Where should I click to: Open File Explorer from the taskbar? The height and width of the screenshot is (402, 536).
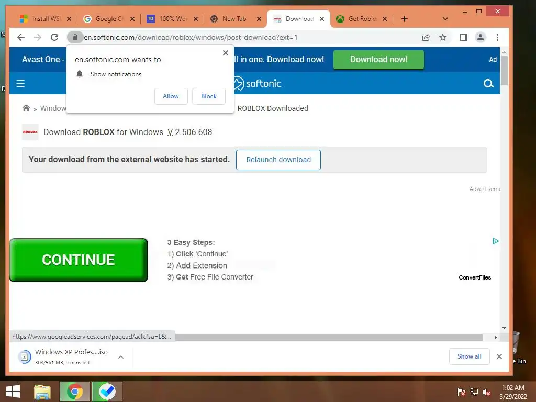pyautogui.click(x=42, y=392)
